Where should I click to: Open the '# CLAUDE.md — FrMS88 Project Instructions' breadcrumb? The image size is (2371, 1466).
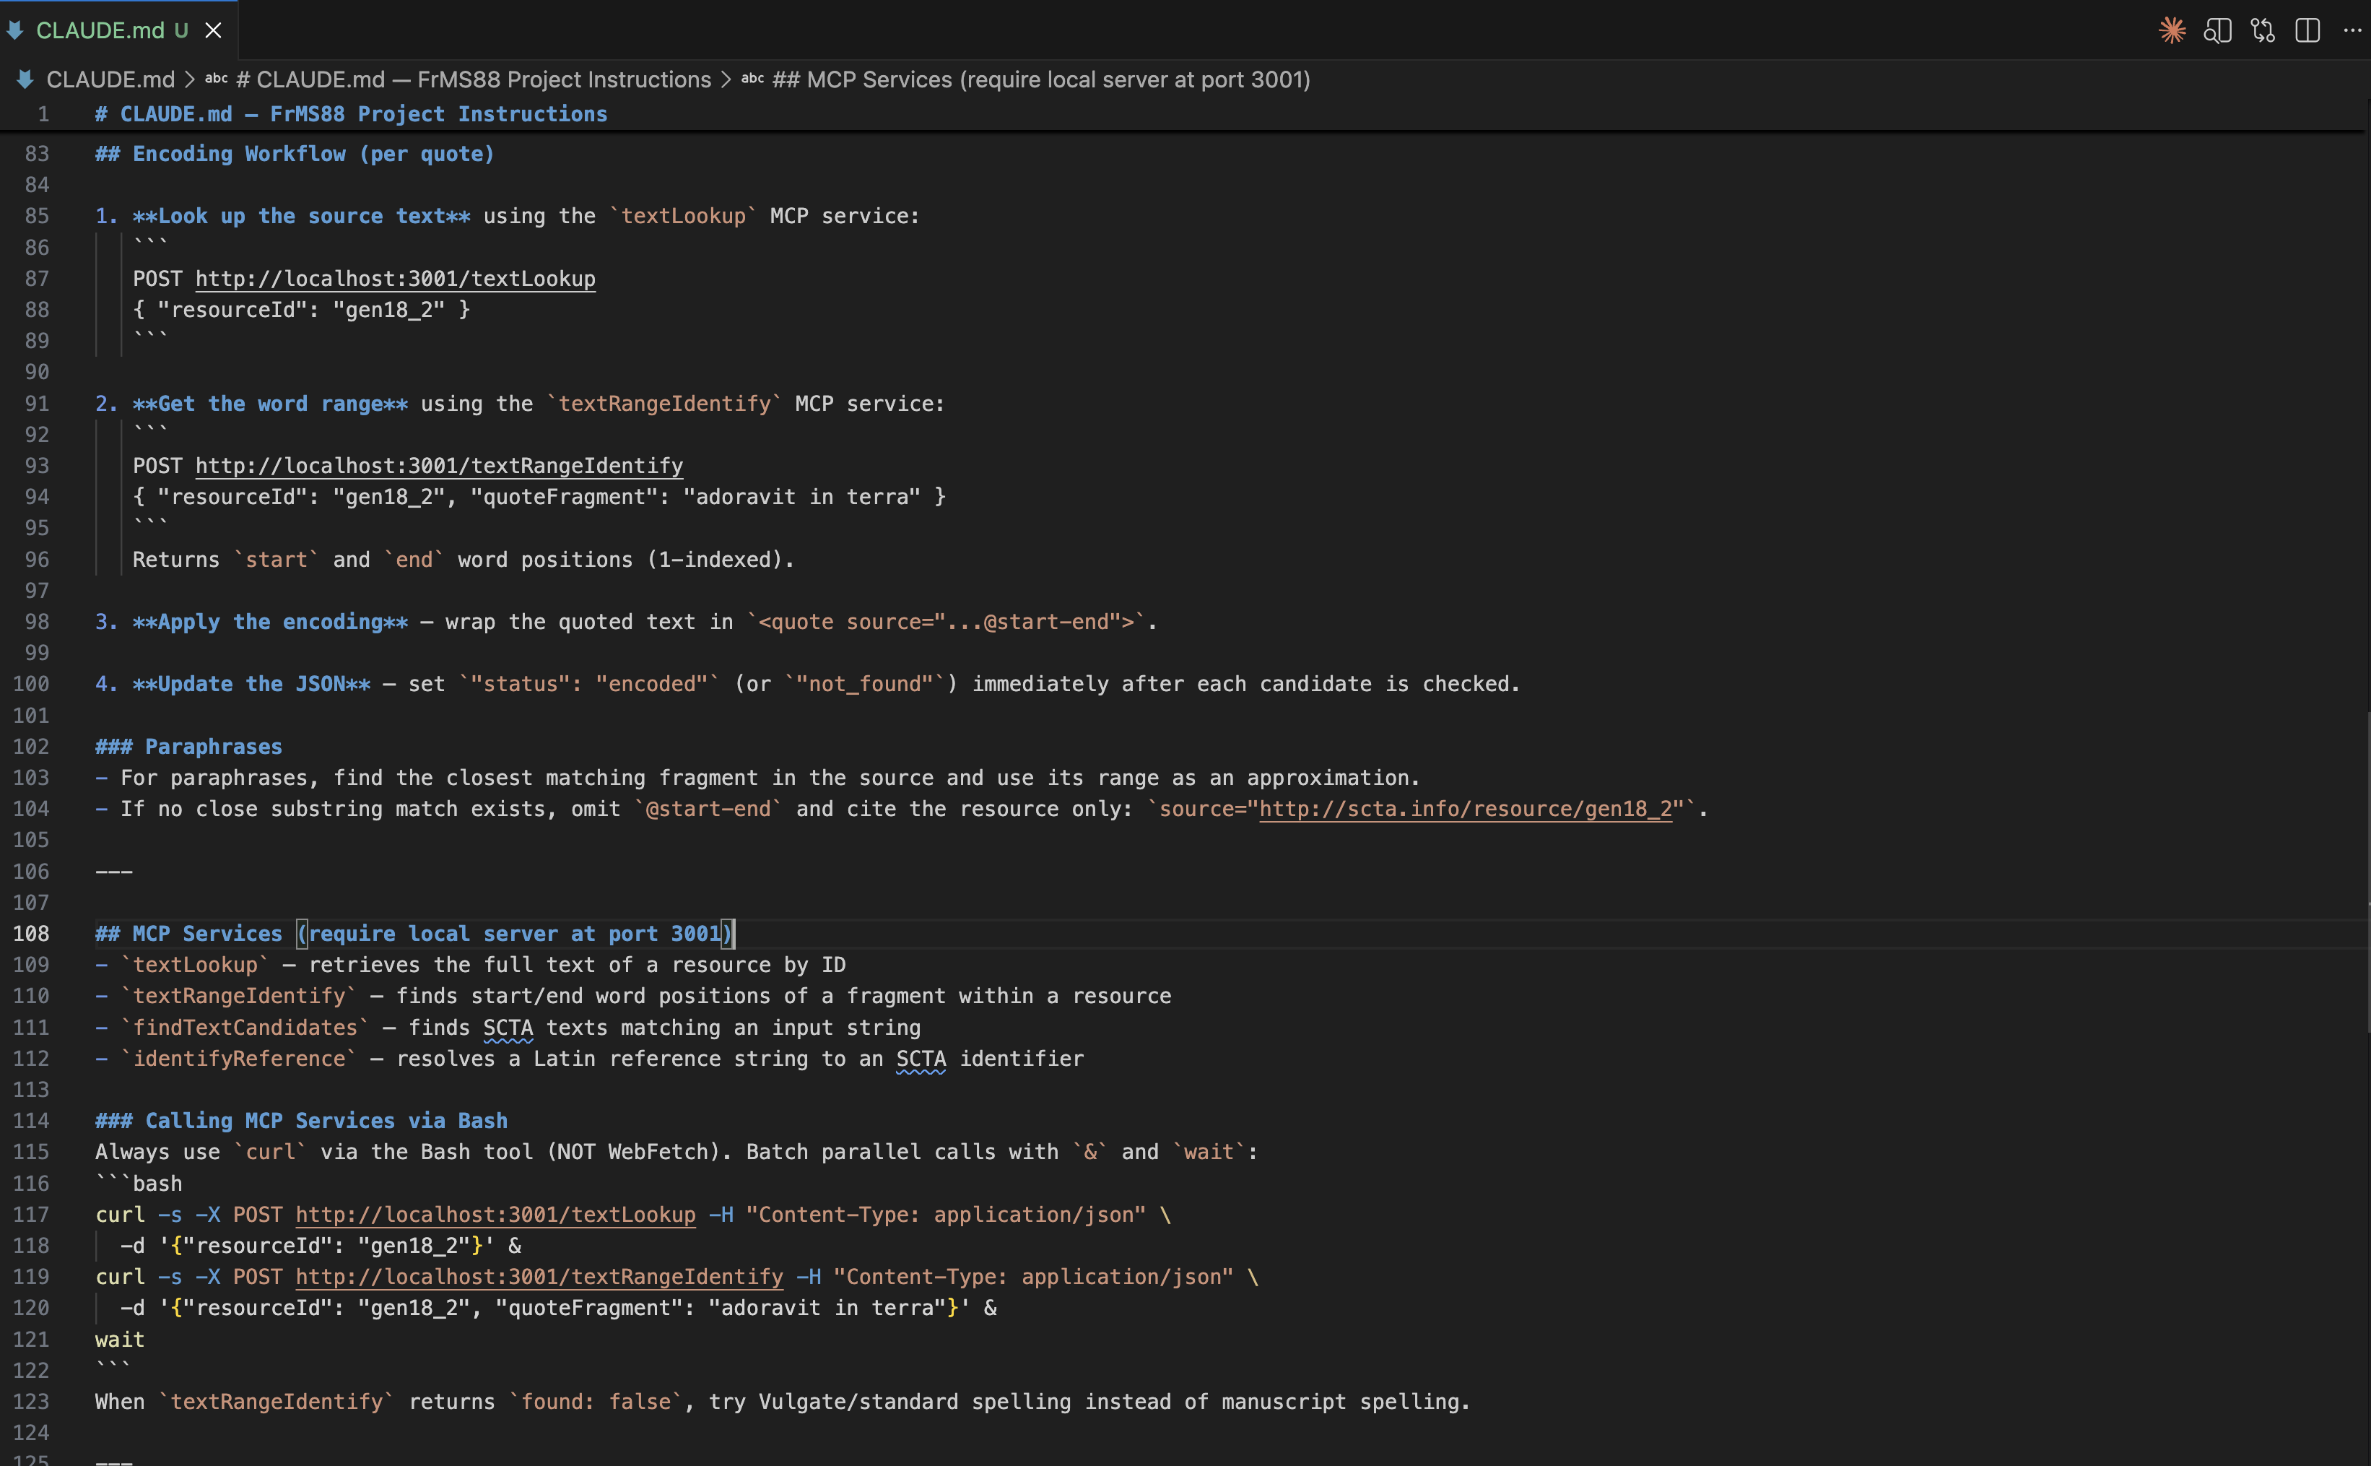point(473,79)
